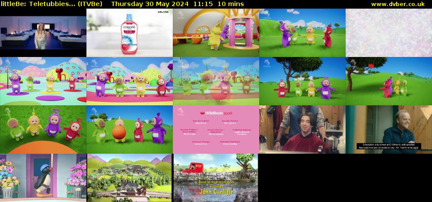Open thumbnail of four Teletubbies beside the tree
Screen dimensions: 432x202
[x=302, y=81]
